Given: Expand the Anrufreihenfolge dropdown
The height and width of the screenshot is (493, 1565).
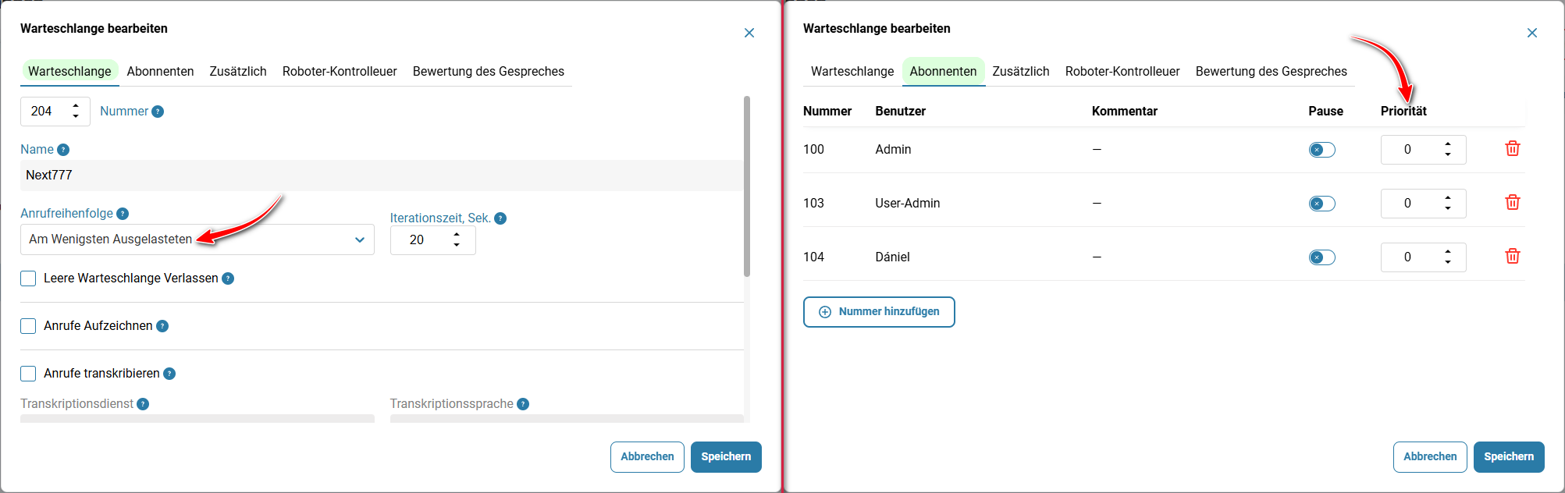Looking at the screenshot, I should 197,239.
